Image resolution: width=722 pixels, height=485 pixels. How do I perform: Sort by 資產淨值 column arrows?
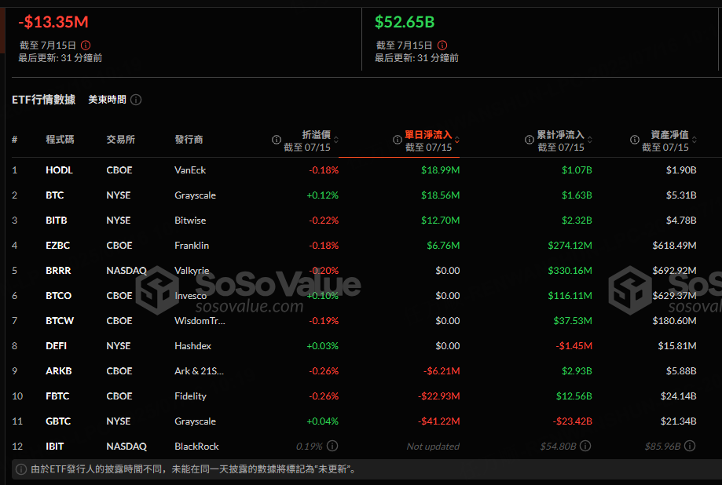(695, 140)
